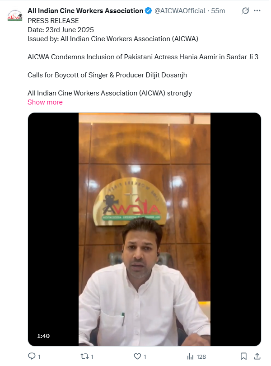Like the post with the heart icon
The width and height of the screenshot is (271, 366).
click(137, 356)
